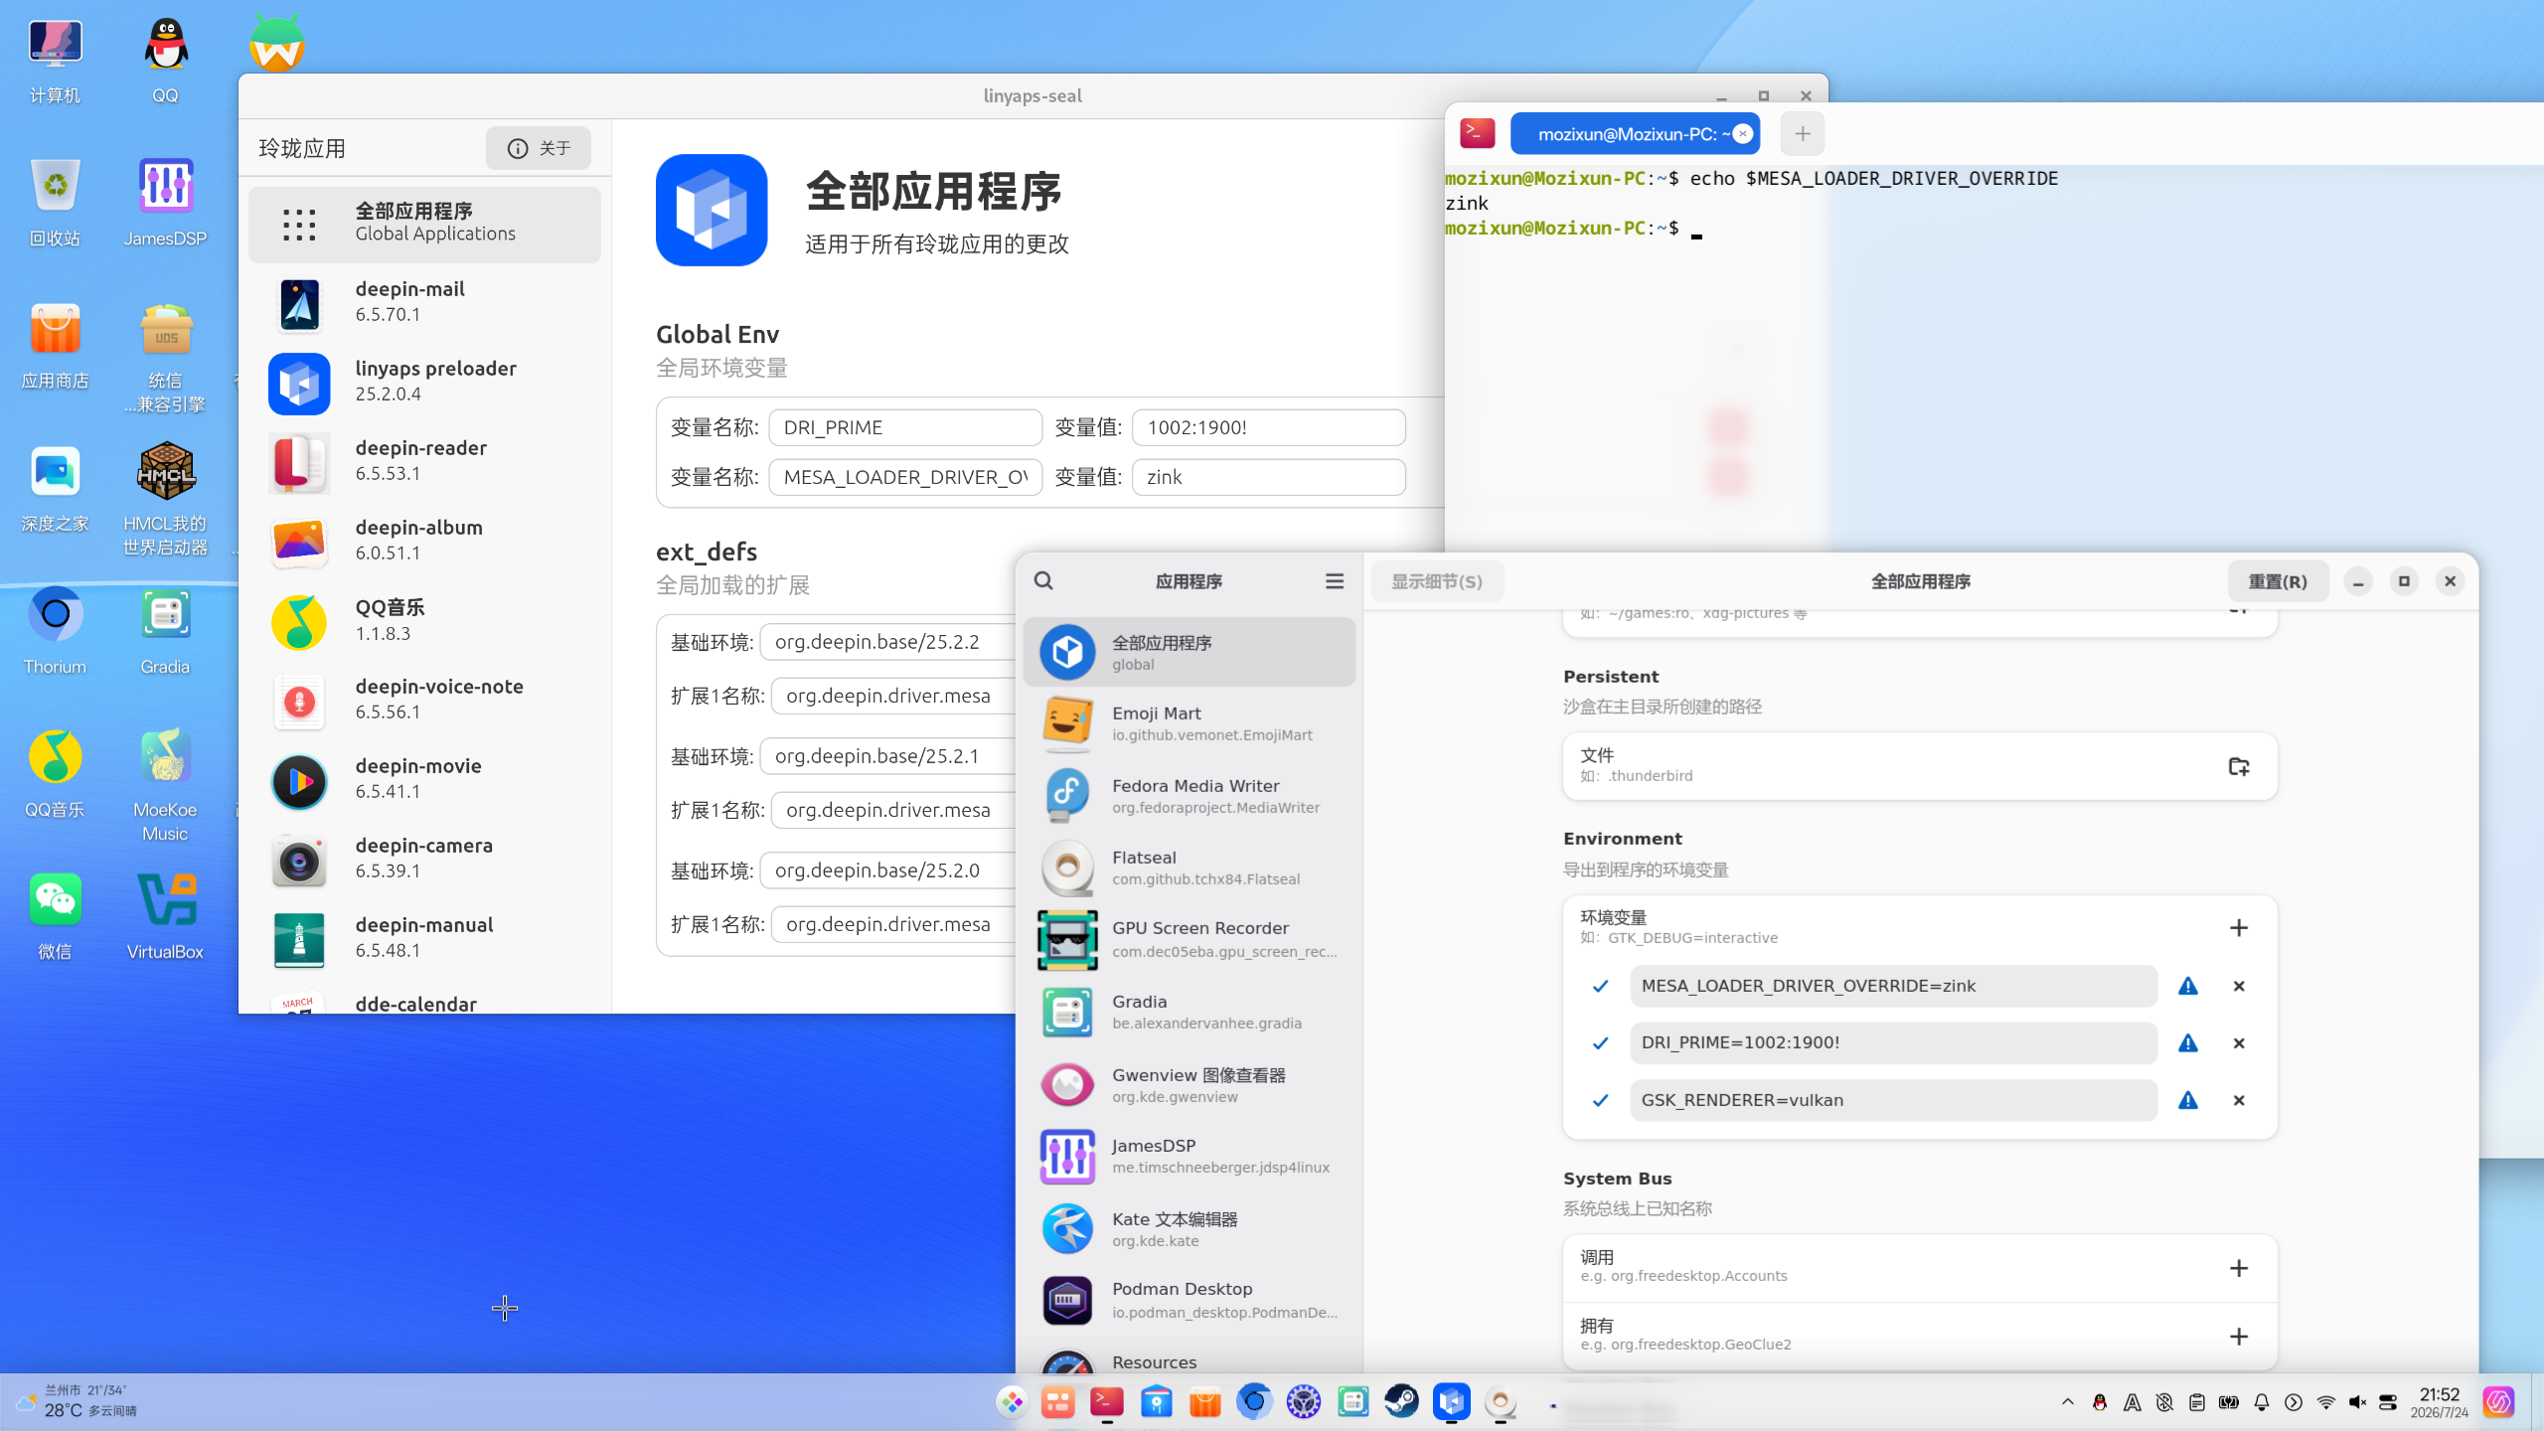Click the DRI_PRIME variable name field
This screenshot has width=2544, height=1431.
(x=905, y=427)
